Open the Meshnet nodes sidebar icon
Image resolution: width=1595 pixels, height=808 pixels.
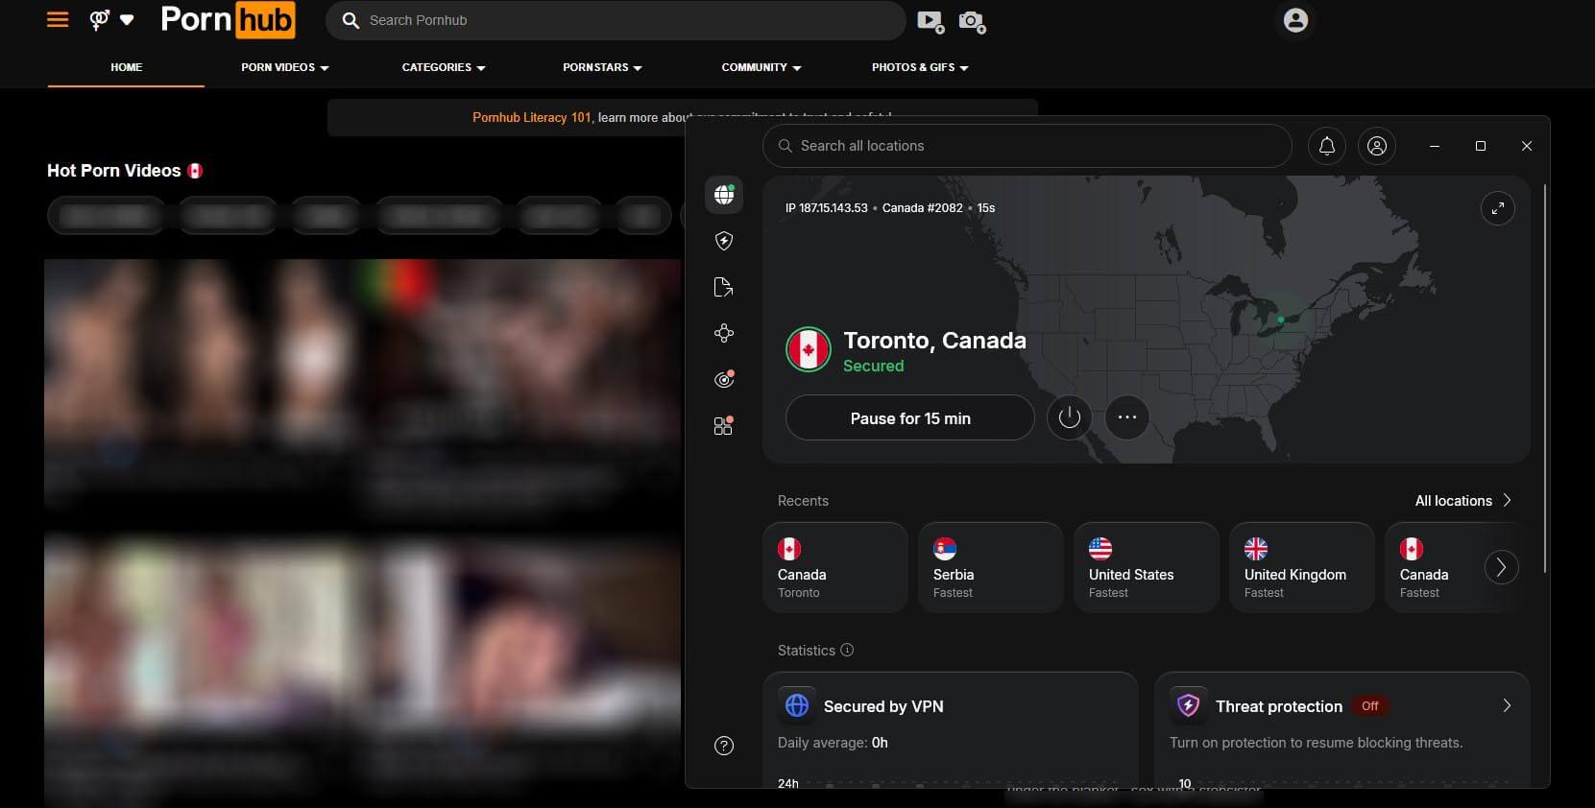click(724, 333)
